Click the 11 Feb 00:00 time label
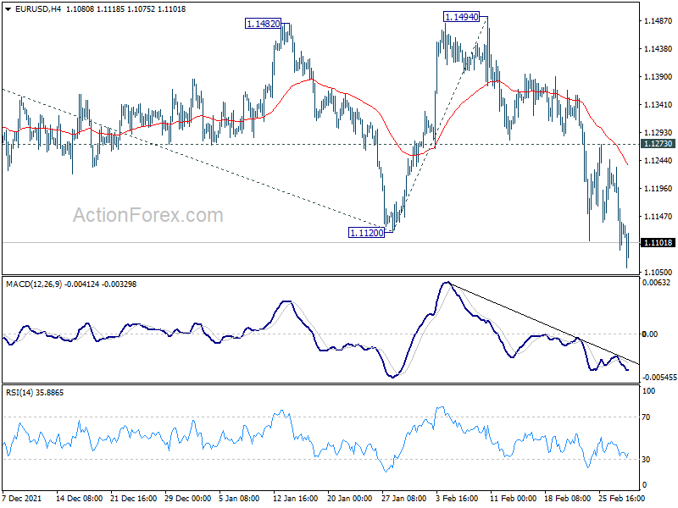The width and height of the screenshot is (678, 508). click(514, 498)
